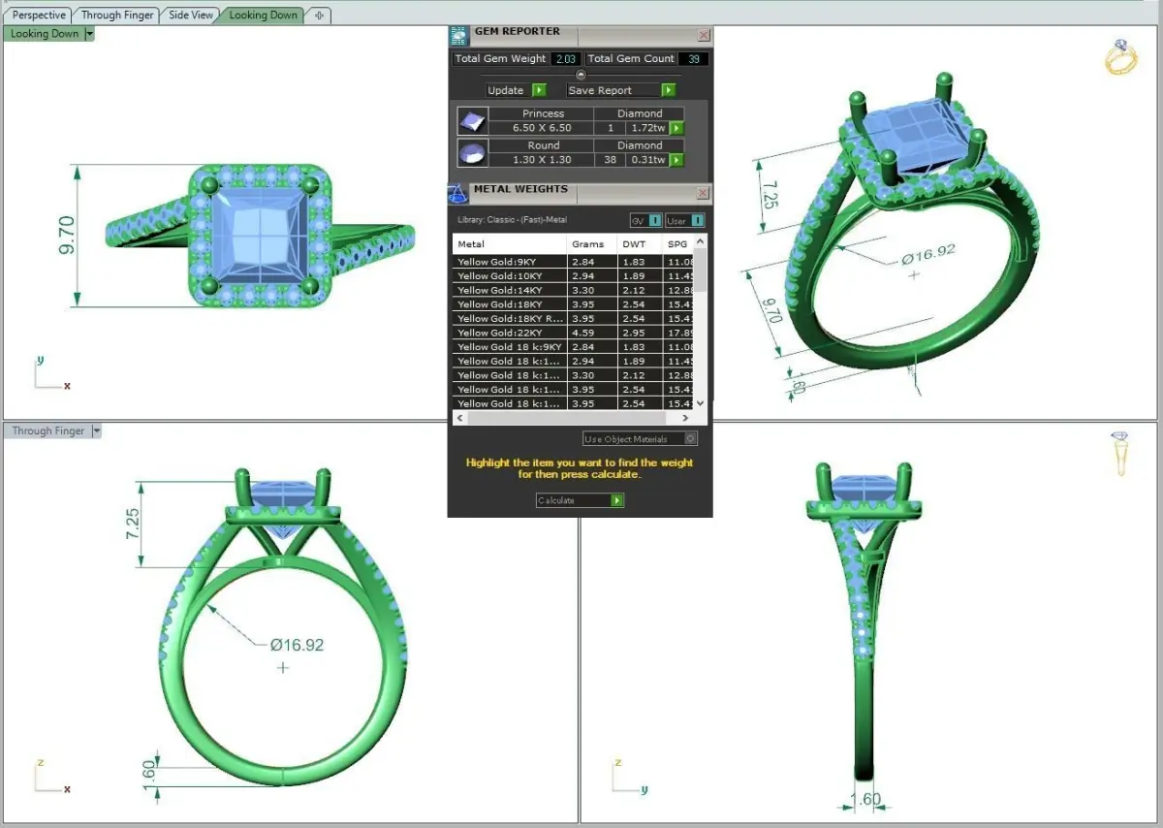This screenshot has width=1163, height=828.
Task: Close the Gem Reporter panel
Action: tap(704, 35)
